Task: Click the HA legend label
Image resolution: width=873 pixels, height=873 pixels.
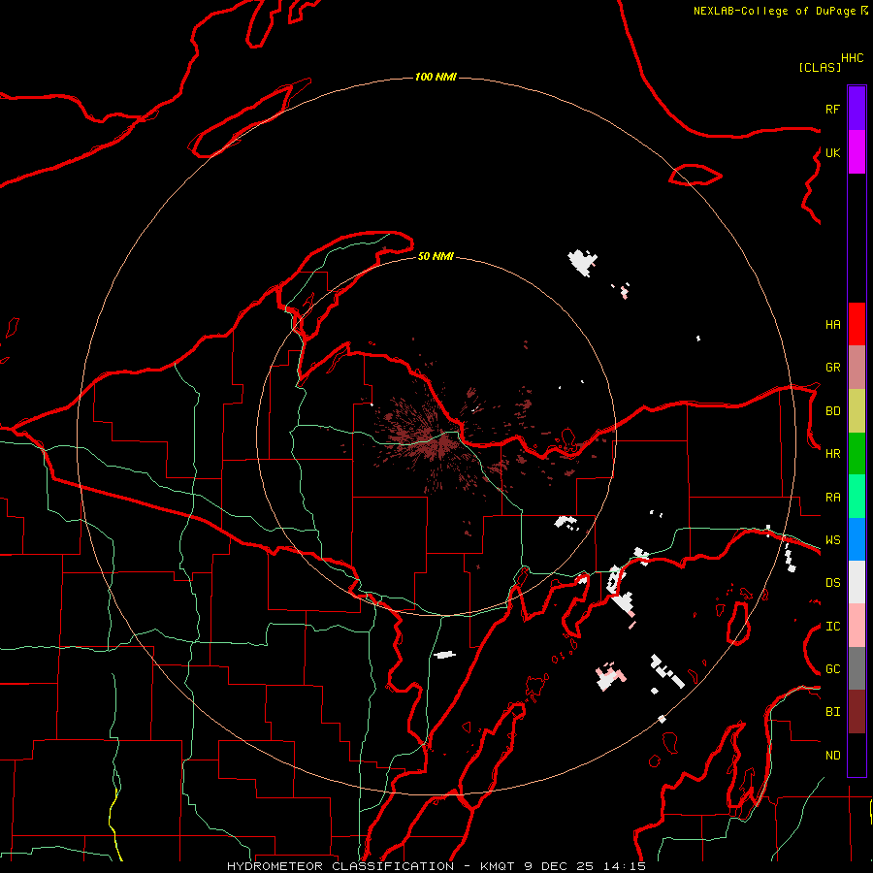Action: click(x=832, y=324)
